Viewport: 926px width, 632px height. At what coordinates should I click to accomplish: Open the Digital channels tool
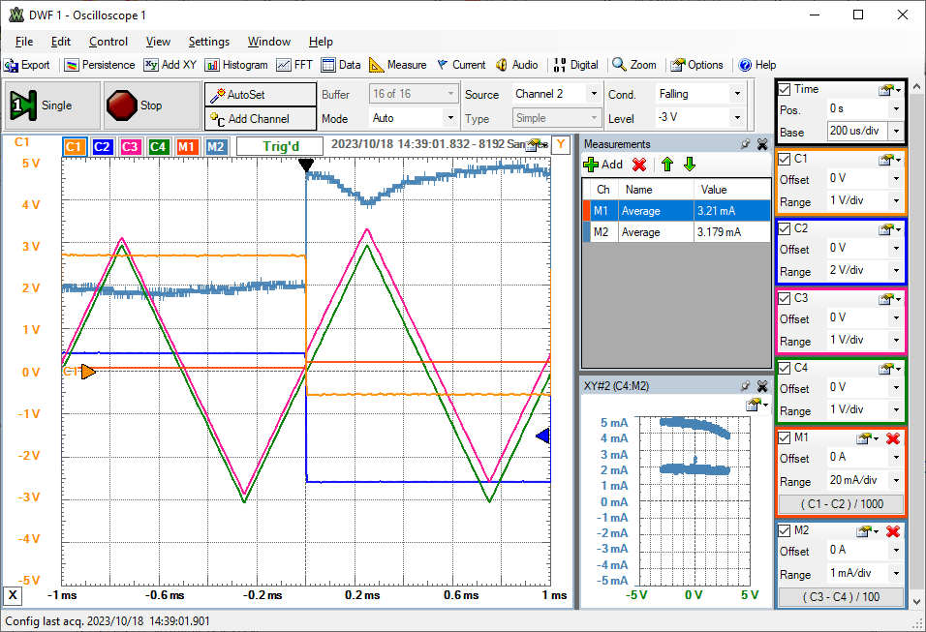[576, 65]
